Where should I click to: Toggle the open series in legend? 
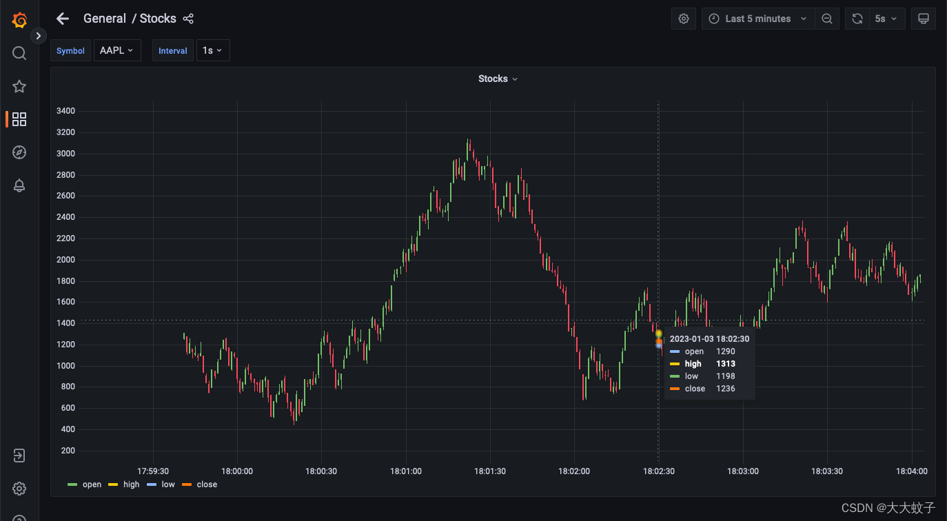tap(92, 484)
